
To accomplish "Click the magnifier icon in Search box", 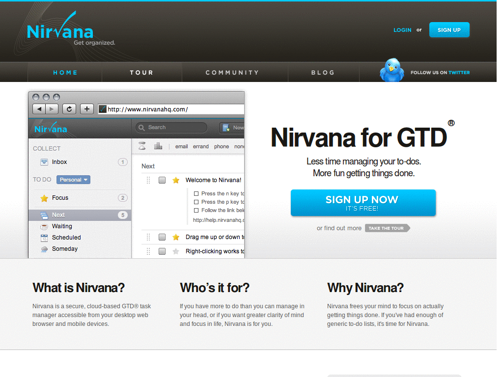I will [x=141, y=128].
